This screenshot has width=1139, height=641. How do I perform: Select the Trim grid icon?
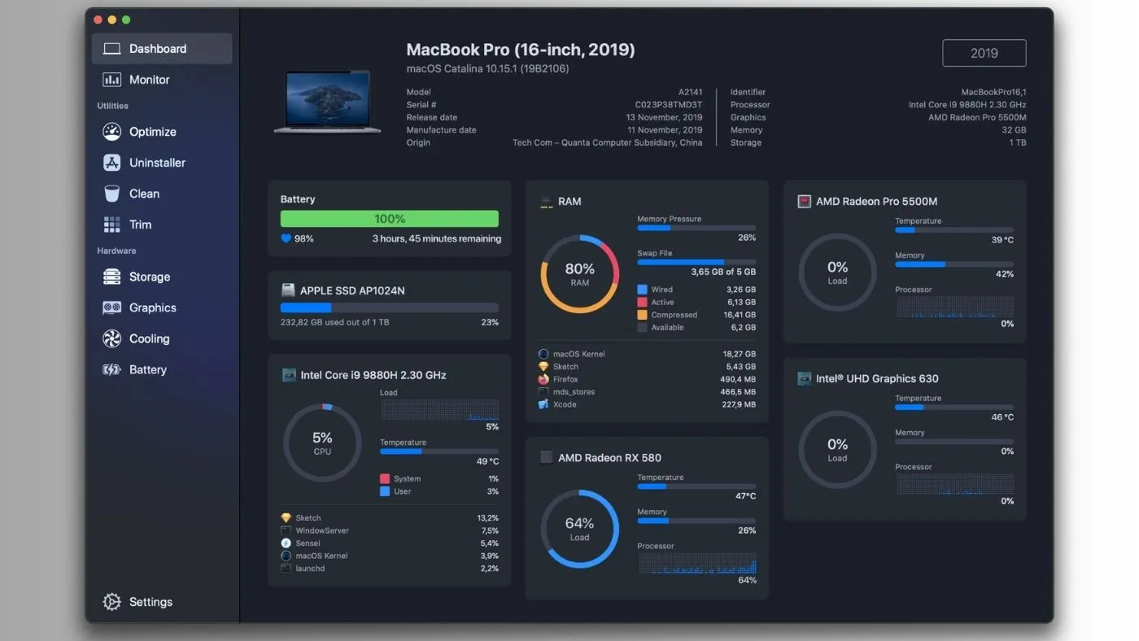tap(111, 225)
